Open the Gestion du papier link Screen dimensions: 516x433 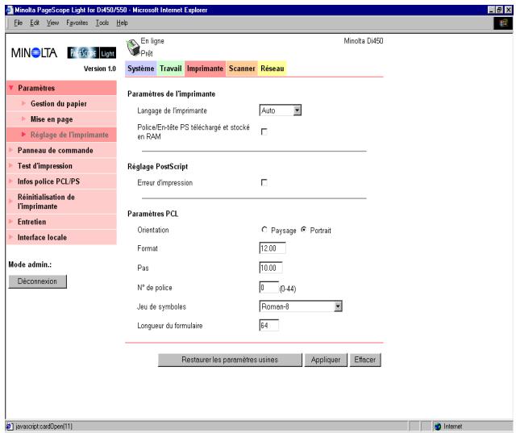(59, 104)
